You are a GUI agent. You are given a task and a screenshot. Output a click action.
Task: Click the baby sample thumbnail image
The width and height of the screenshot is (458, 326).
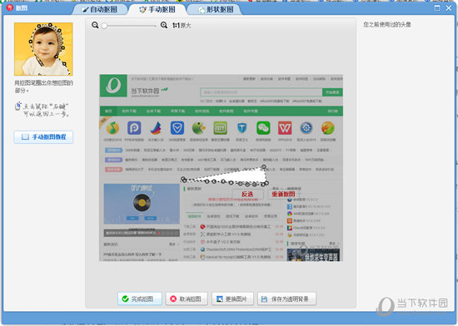click(x=43, y=49)
